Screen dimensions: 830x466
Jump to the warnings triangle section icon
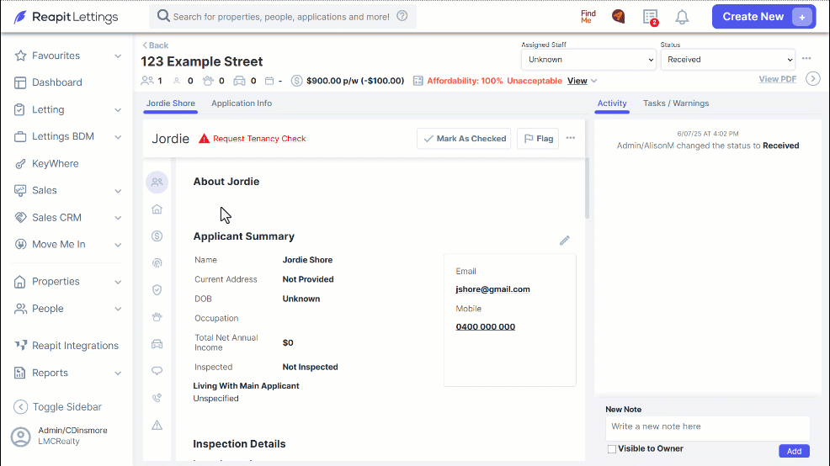pos(157,425)
